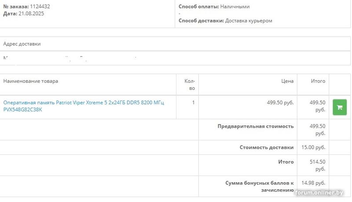
Task: Click the Адрес доставки section header
Action: pyautogui.click(x=22, y=44)
